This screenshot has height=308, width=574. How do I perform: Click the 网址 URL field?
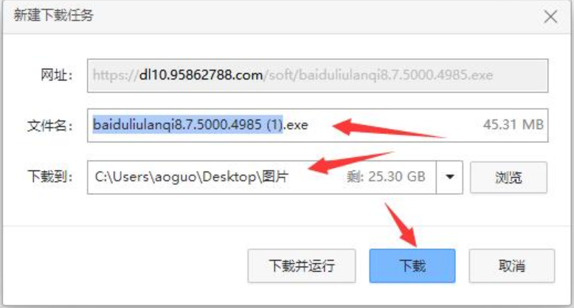pyautogui.click(x=317, y=76)
